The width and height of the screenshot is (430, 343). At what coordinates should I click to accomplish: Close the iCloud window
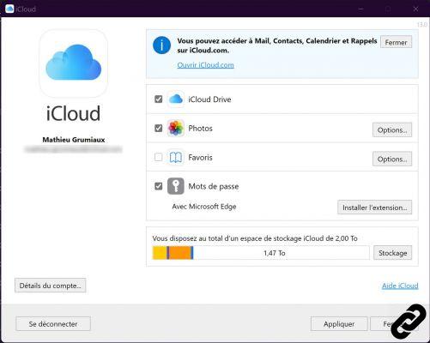(415, 9)
